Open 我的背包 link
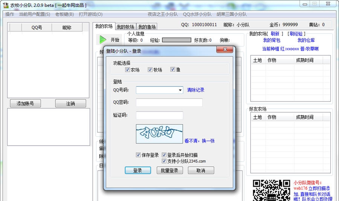Screen dimensions: 339x201 click(x=272, y=40)
